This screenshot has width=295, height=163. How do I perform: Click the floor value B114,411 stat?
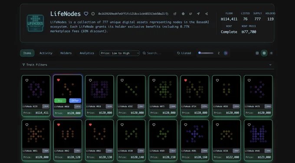pos(229,19)
